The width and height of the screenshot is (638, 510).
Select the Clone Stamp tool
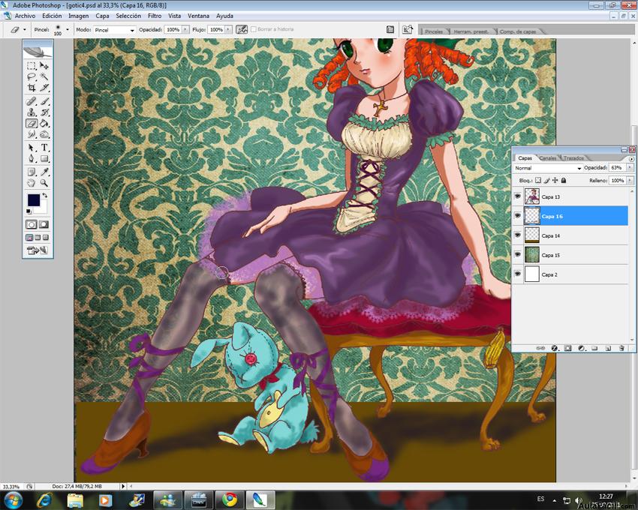(32, 112)
